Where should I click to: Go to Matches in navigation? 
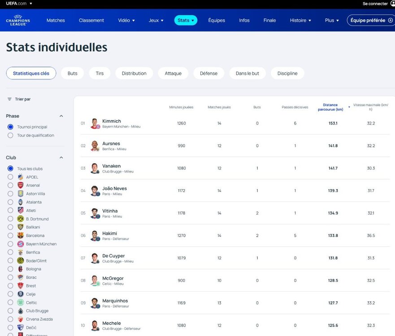coord(56,21)
